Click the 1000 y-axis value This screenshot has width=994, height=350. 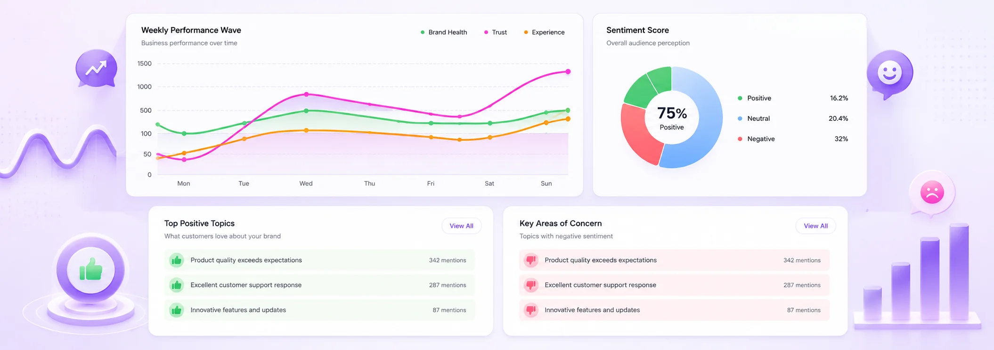coord(144,87)
